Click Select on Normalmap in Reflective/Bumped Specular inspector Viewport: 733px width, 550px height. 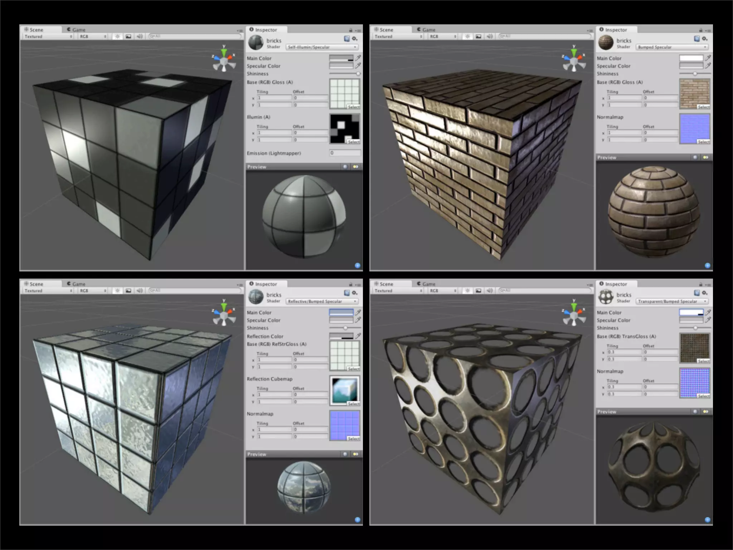point(354,438)
